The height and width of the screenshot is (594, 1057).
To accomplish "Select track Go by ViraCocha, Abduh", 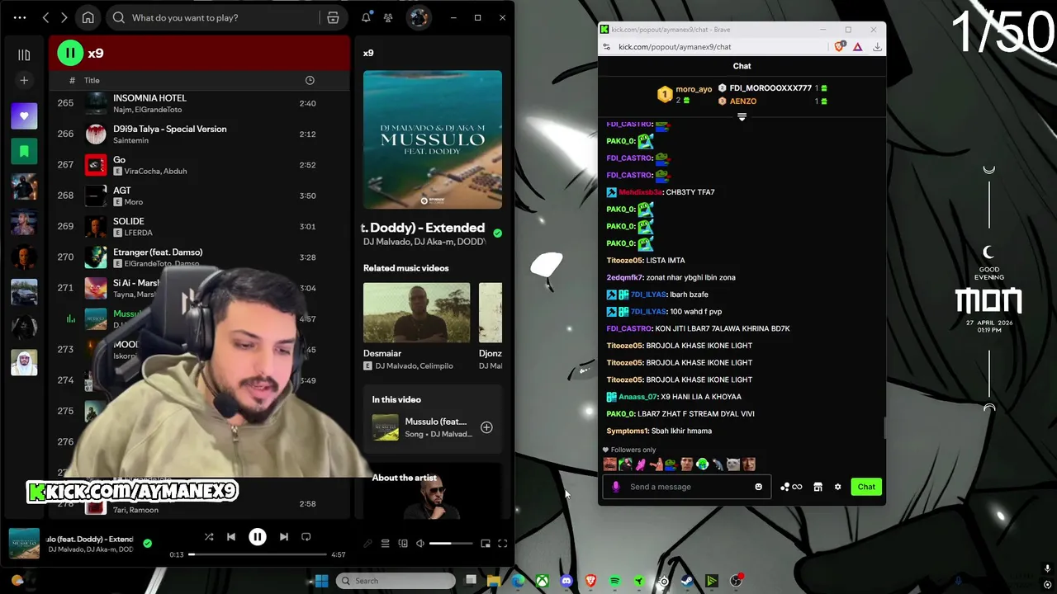I will 200,164.
